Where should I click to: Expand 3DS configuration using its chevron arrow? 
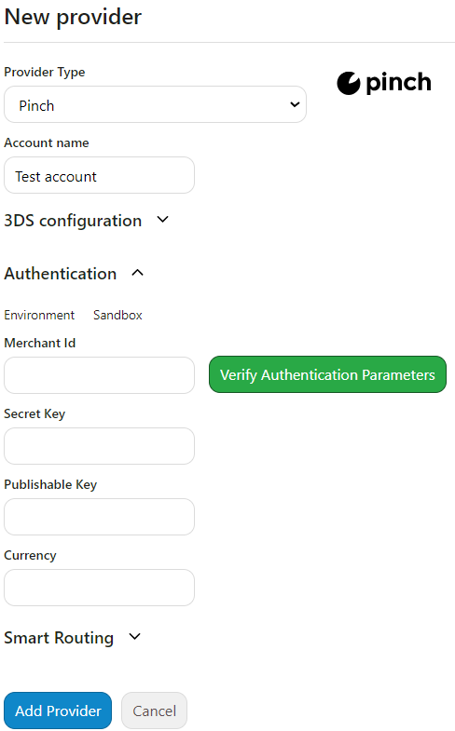coord(162,220)
